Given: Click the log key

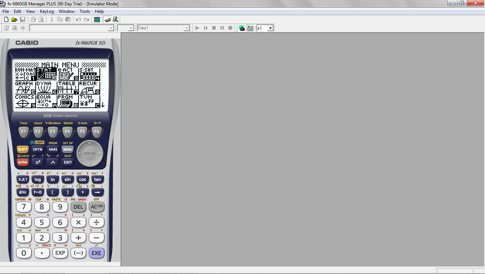Looking at the screenshot, I should point(38,179).
